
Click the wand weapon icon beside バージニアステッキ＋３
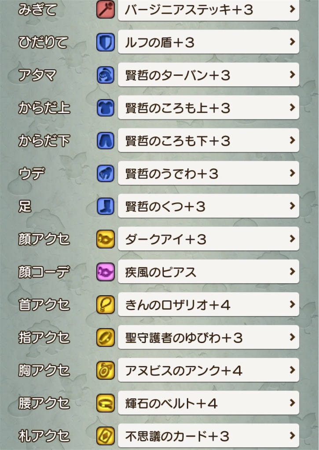tap(105, 10)
